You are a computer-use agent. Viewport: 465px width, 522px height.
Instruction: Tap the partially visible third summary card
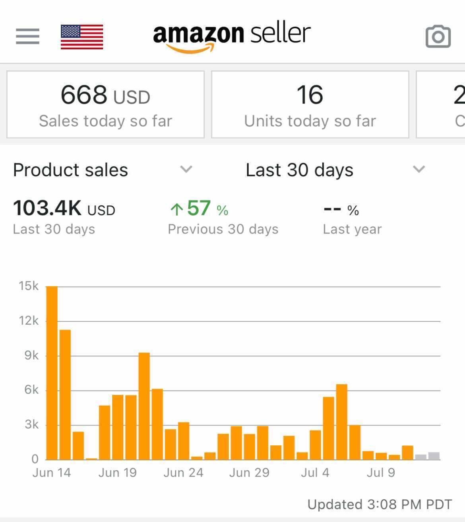coord(441,105)
